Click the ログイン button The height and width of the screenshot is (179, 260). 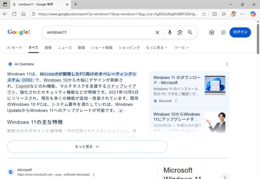[240, 32]
